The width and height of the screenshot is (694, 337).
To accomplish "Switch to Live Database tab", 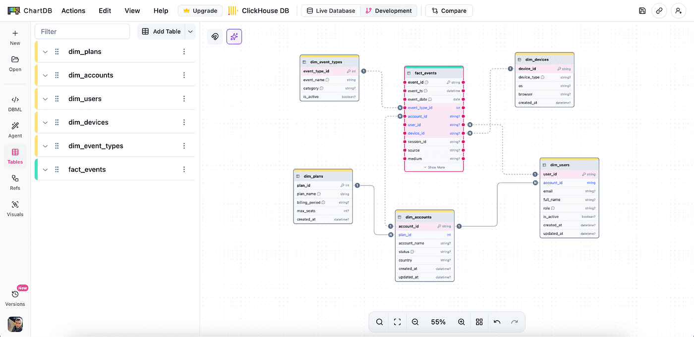I will click(x=331, y=10).
